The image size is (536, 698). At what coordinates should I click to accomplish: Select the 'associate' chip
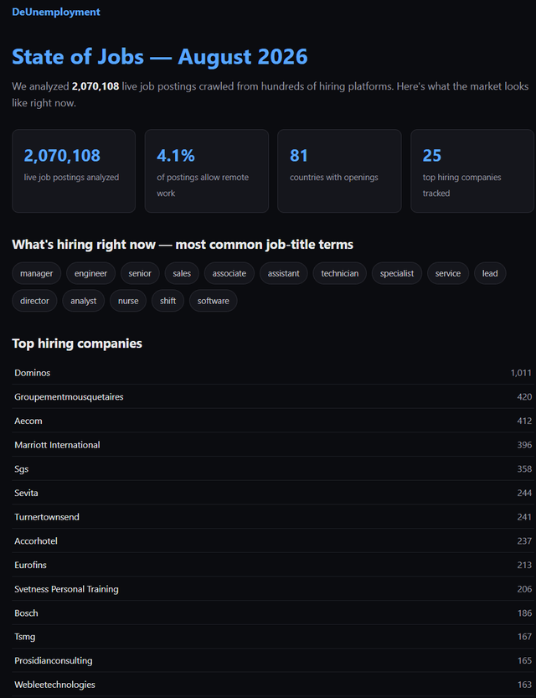tap(229, 273)
